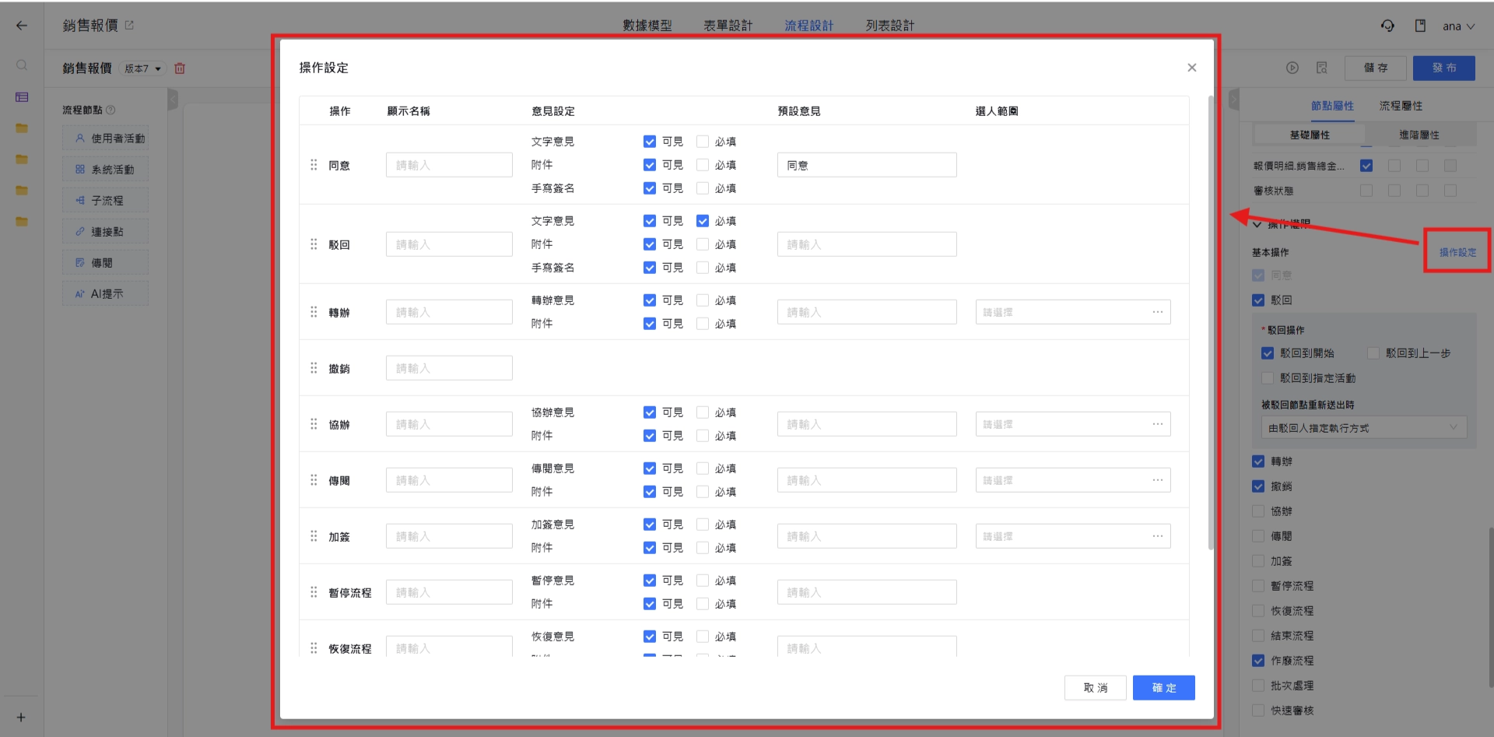
Task: Toggle 同意 文字意見 可見 checkbox
Action: point(650,142)
